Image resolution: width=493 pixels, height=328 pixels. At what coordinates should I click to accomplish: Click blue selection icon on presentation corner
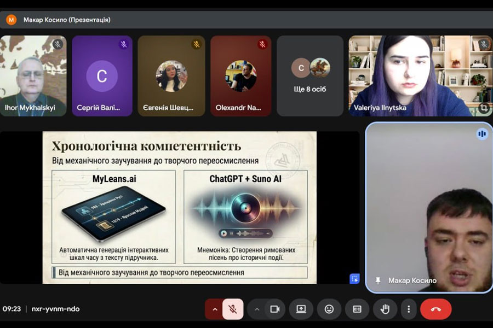(354, 279)
